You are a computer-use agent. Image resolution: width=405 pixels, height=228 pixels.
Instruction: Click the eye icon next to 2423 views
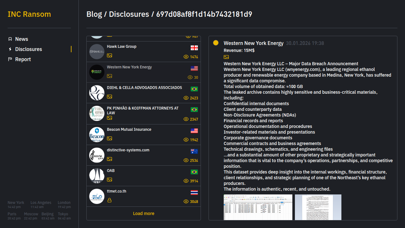[186, 98]
